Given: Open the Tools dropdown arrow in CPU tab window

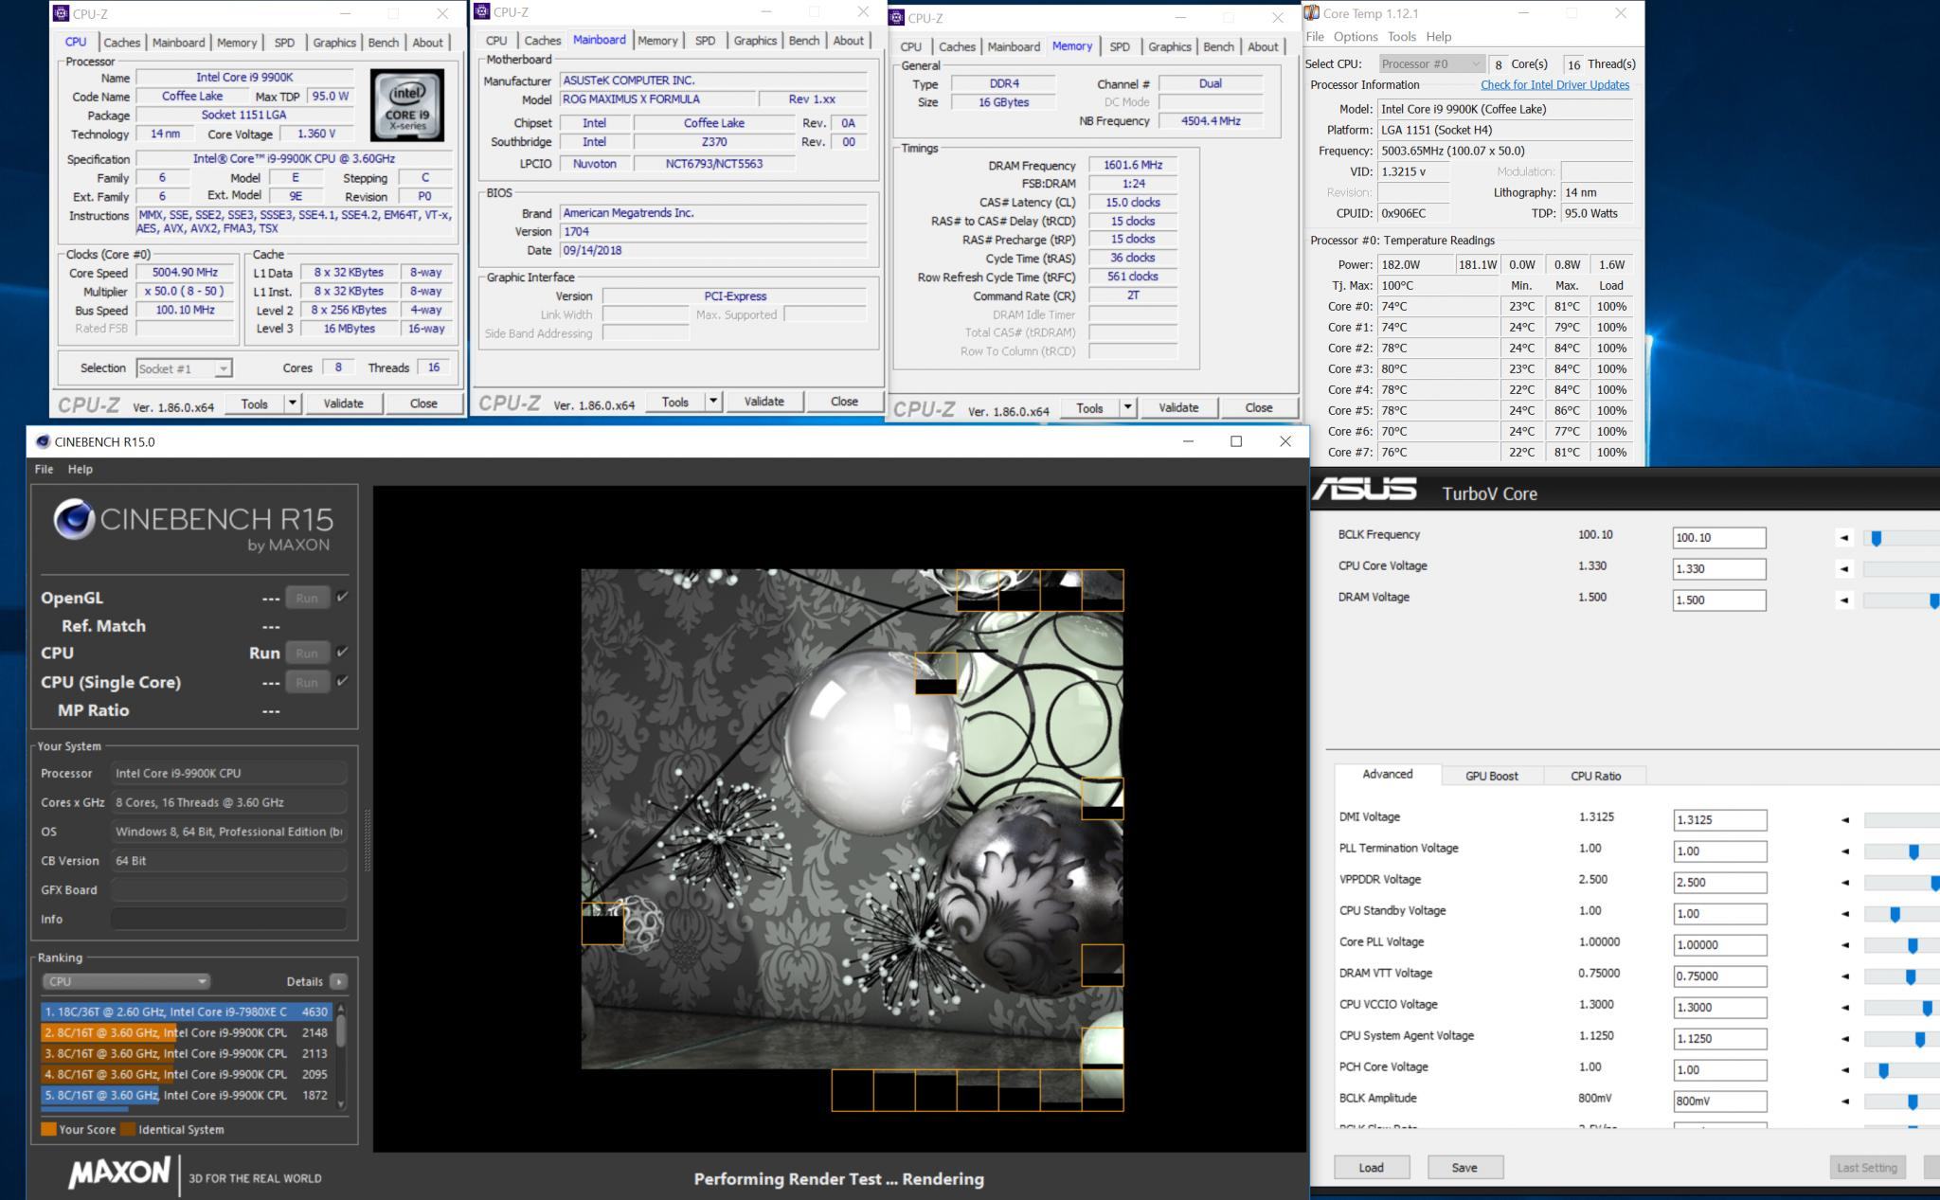Looking at the screenshot, I should [x=293, y=403].
